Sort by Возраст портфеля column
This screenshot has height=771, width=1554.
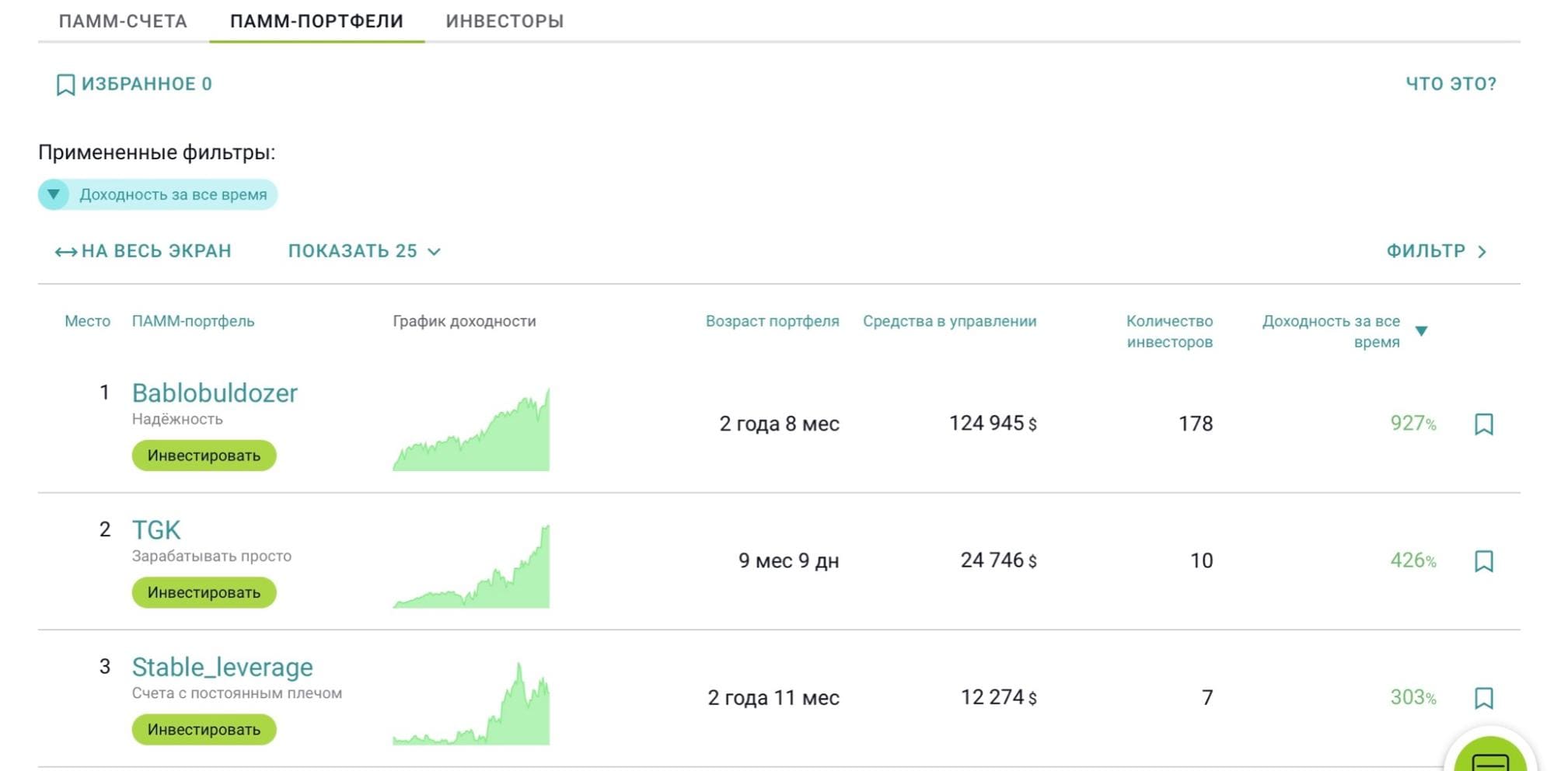point(772,321)
